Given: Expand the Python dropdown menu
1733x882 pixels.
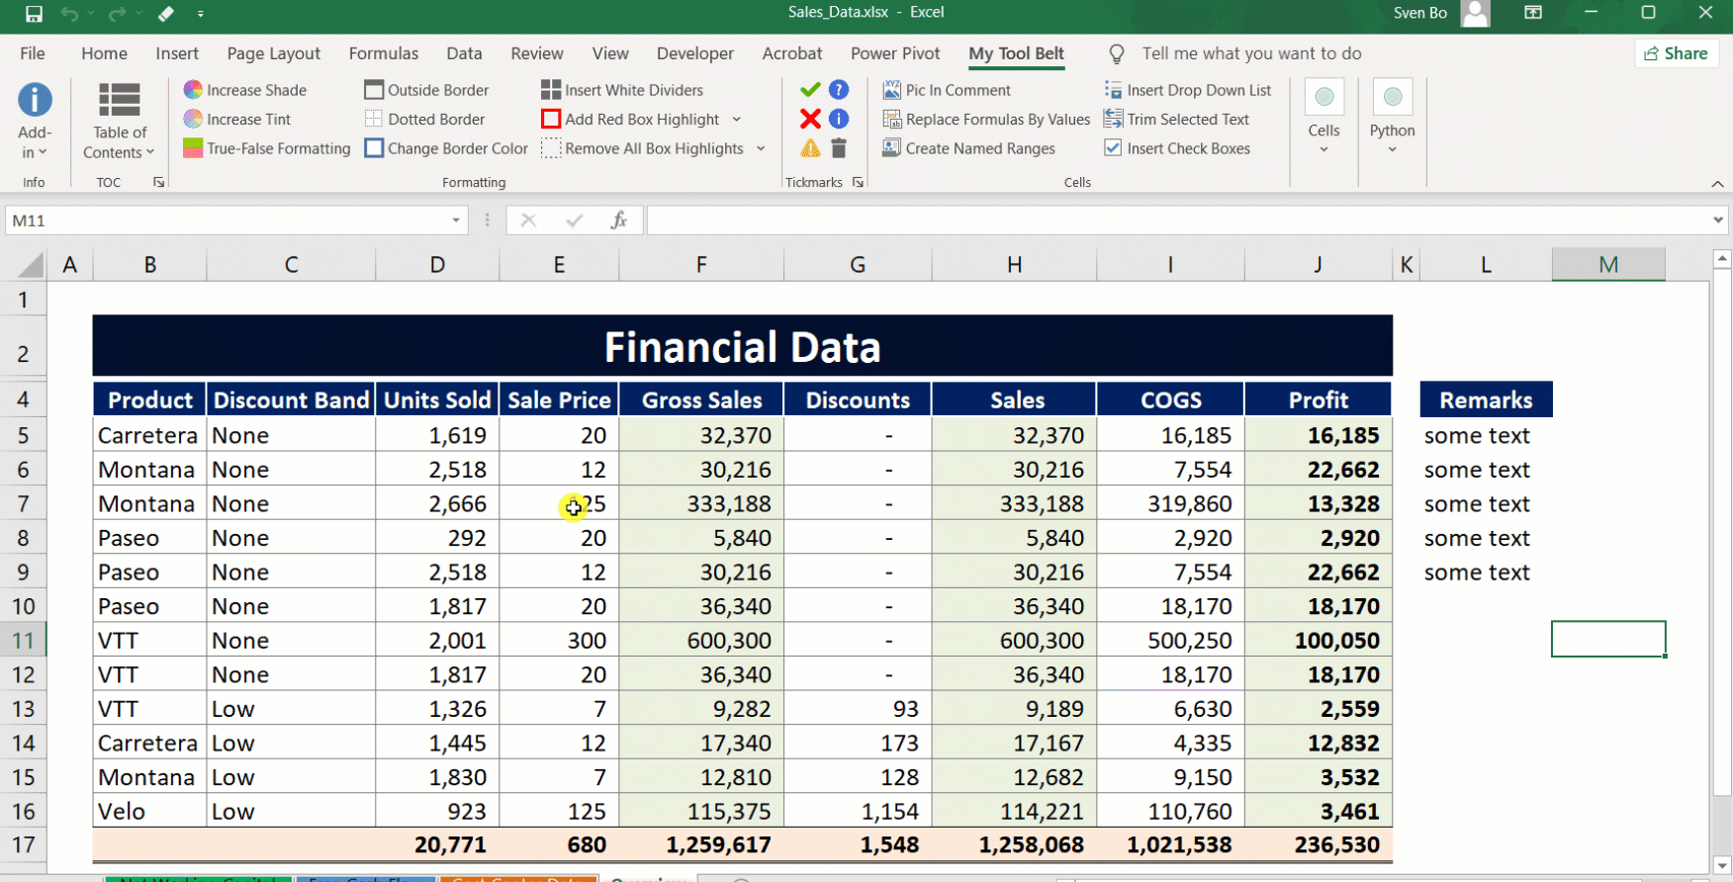Looking at the screenshot, I should click(1392, 149).
